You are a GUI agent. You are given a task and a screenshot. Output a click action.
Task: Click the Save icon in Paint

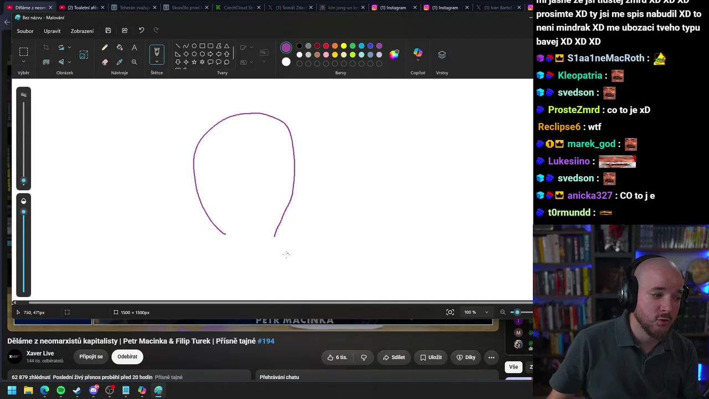[108, 30]
